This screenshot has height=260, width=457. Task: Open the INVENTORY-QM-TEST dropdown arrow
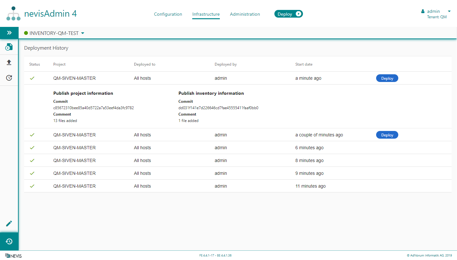(82, 33)
